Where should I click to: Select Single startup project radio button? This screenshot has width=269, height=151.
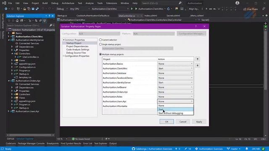[100, 44]
